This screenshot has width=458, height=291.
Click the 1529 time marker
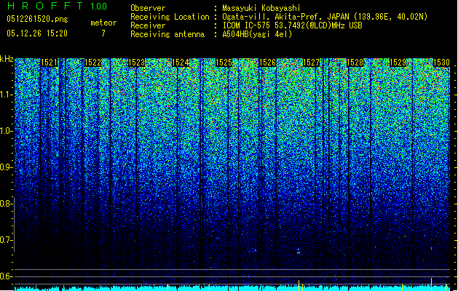click(398, 63)
